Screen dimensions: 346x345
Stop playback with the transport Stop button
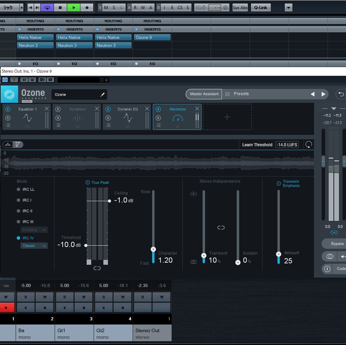(x=60, y=8)
